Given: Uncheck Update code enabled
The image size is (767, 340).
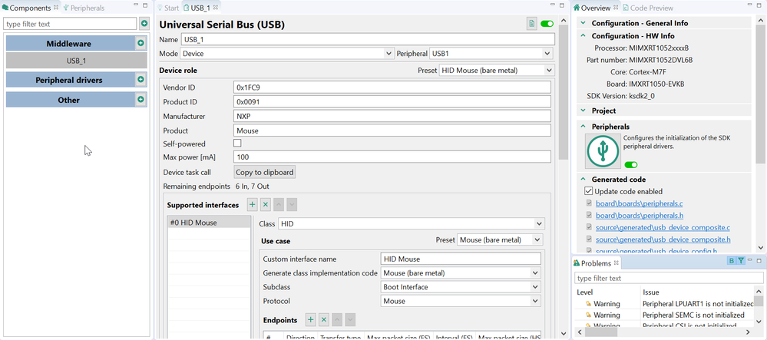Looking at the screenshot, I should coord(588,191).
